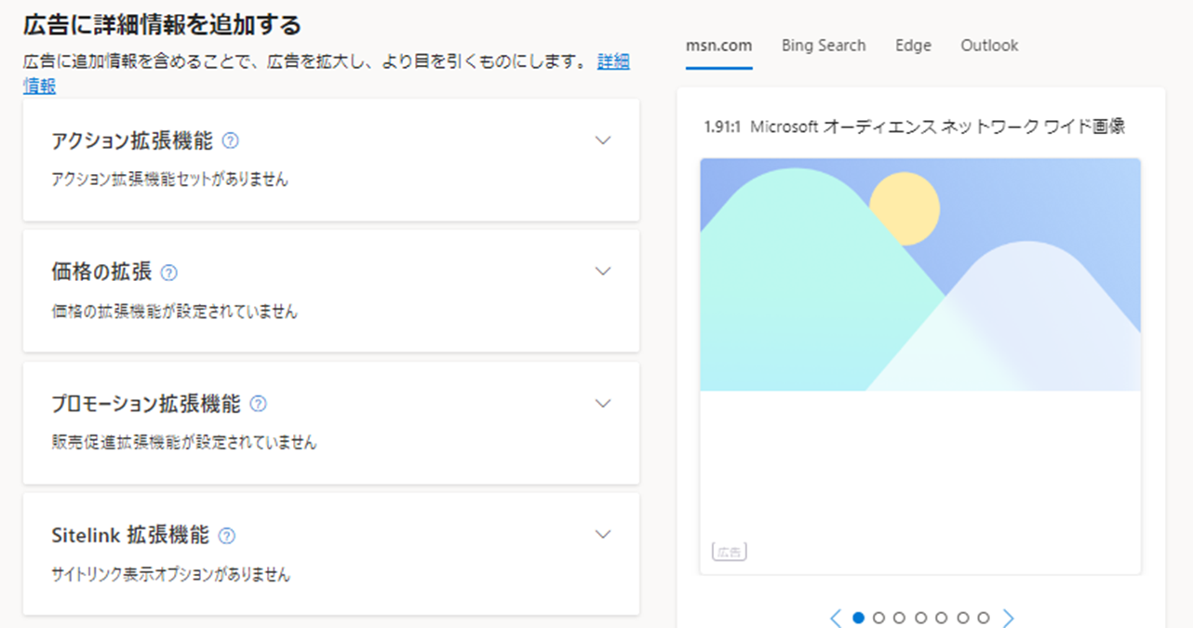Image resolution: width=1193 pixels, height=628 pixels.
Task: Click the help icon beside Sitelink 拡張機能
Action: pos(227,536)
